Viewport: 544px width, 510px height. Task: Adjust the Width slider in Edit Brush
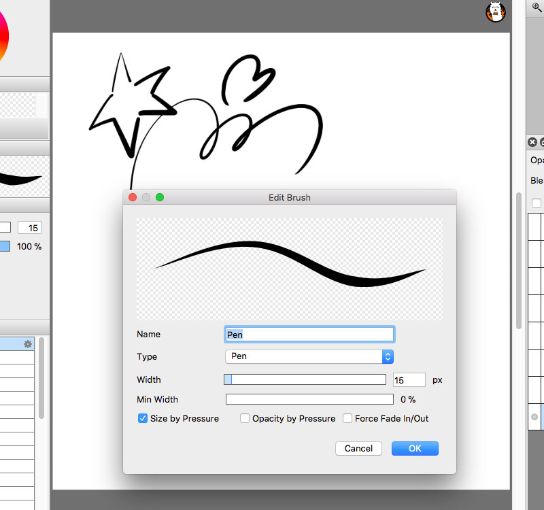305,379
